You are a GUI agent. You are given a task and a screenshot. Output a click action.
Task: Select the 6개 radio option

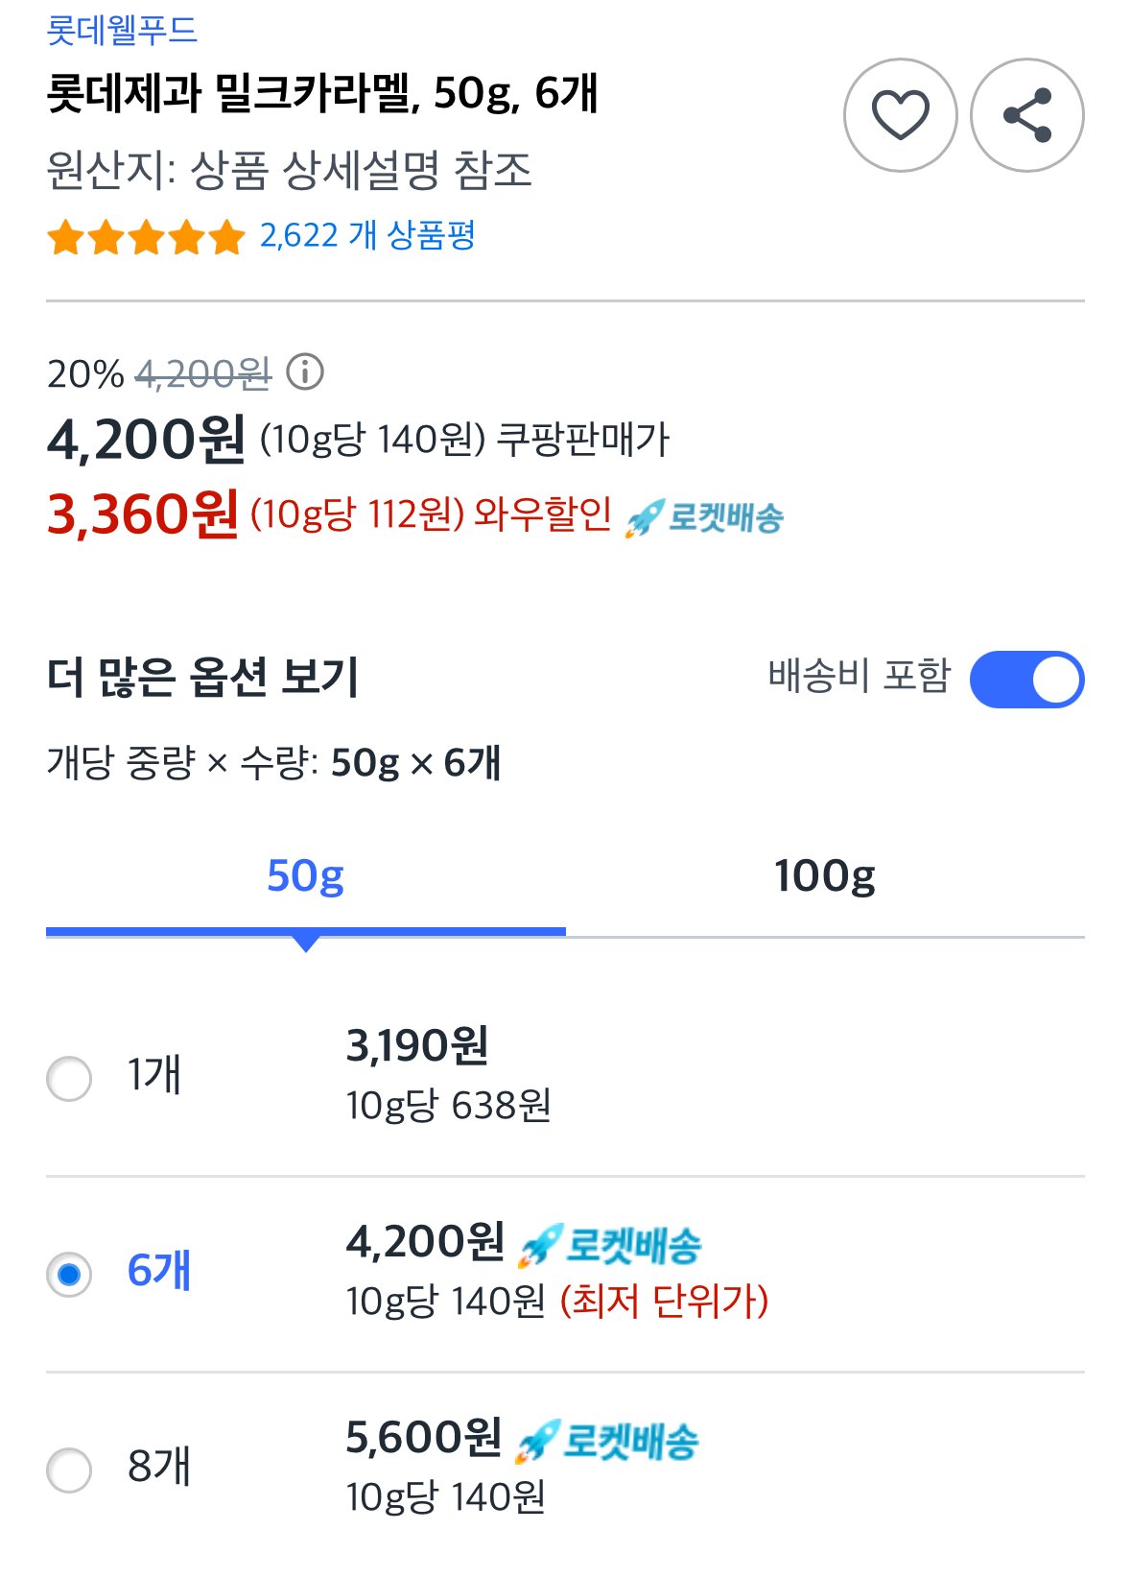[69, 1275]
